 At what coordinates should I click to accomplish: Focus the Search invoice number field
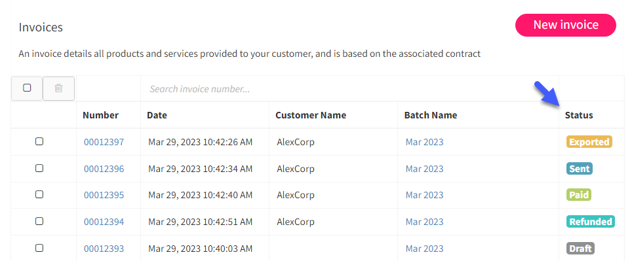point(349,88)
